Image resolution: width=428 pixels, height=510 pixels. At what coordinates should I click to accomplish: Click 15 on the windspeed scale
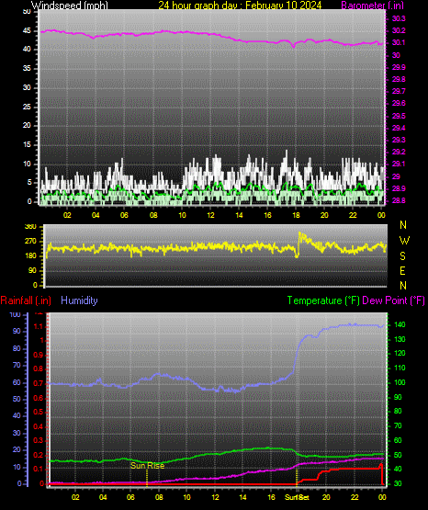point(27,144)
